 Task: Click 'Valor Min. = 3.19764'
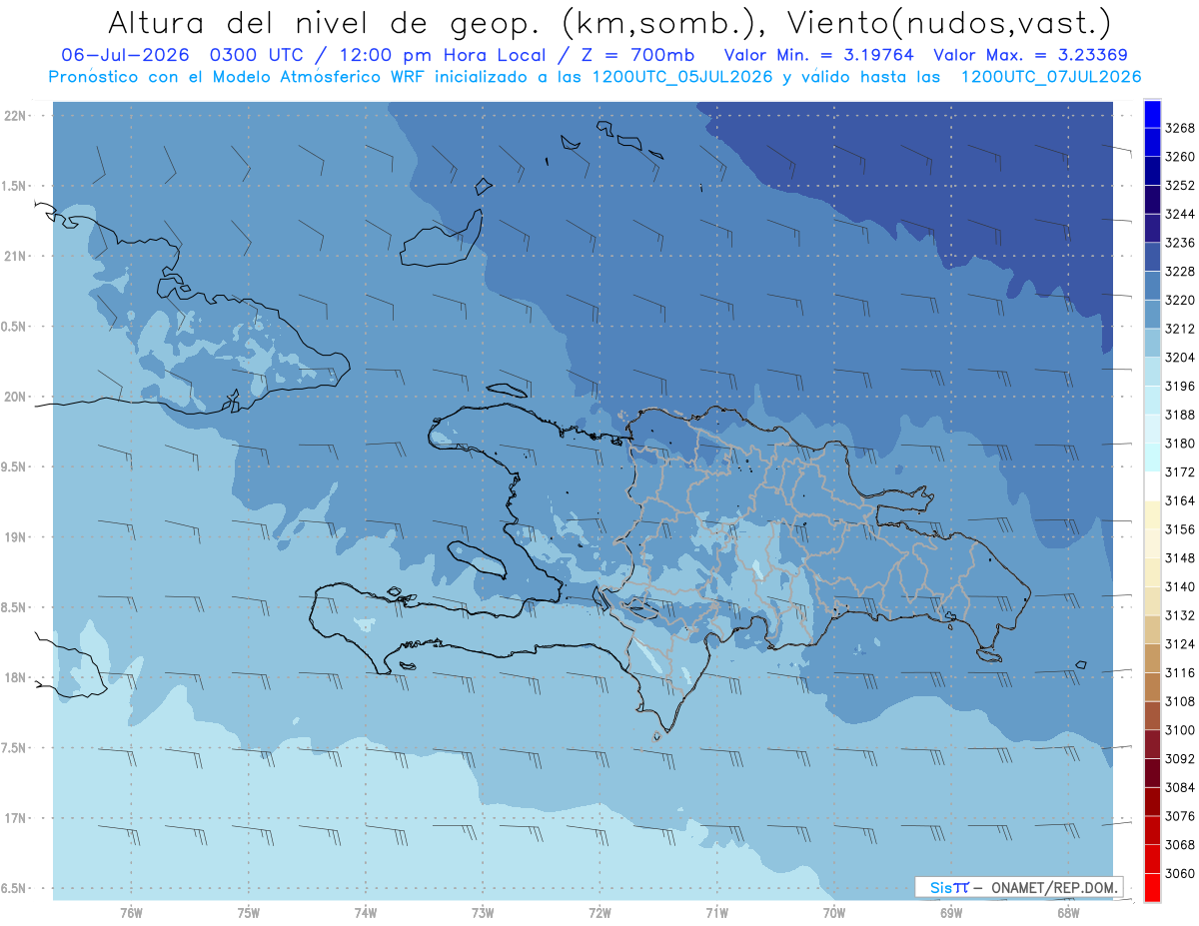pos(818,55)
